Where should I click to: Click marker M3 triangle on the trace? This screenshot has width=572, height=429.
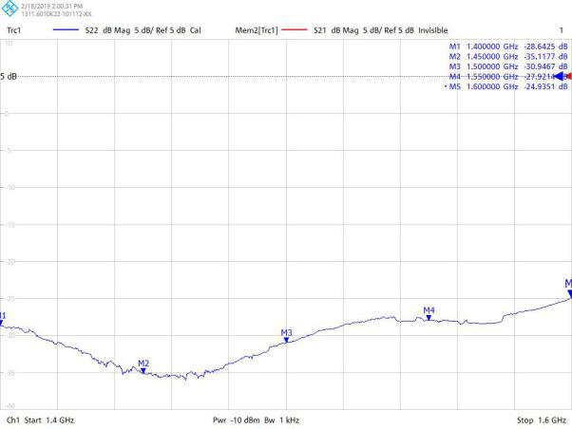(286, 339)
